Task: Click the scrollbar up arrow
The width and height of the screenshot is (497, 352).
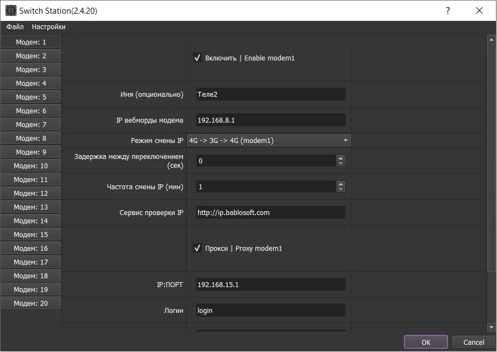Action: point(491,40)
